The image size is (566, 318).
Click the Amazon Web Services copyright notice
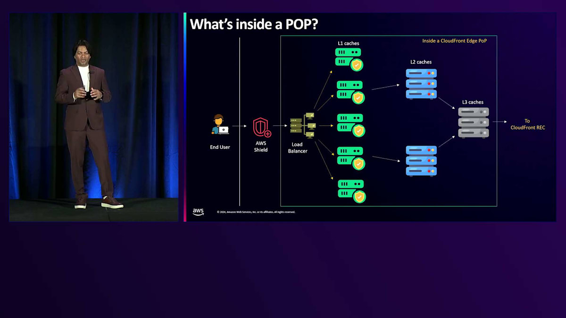tap(256, 212)
